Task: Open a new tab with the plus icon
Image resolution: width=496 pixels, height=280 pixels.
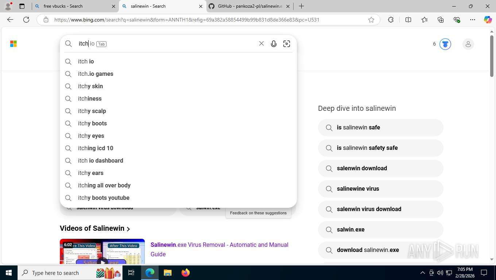Action: click(x=301, y=6)
